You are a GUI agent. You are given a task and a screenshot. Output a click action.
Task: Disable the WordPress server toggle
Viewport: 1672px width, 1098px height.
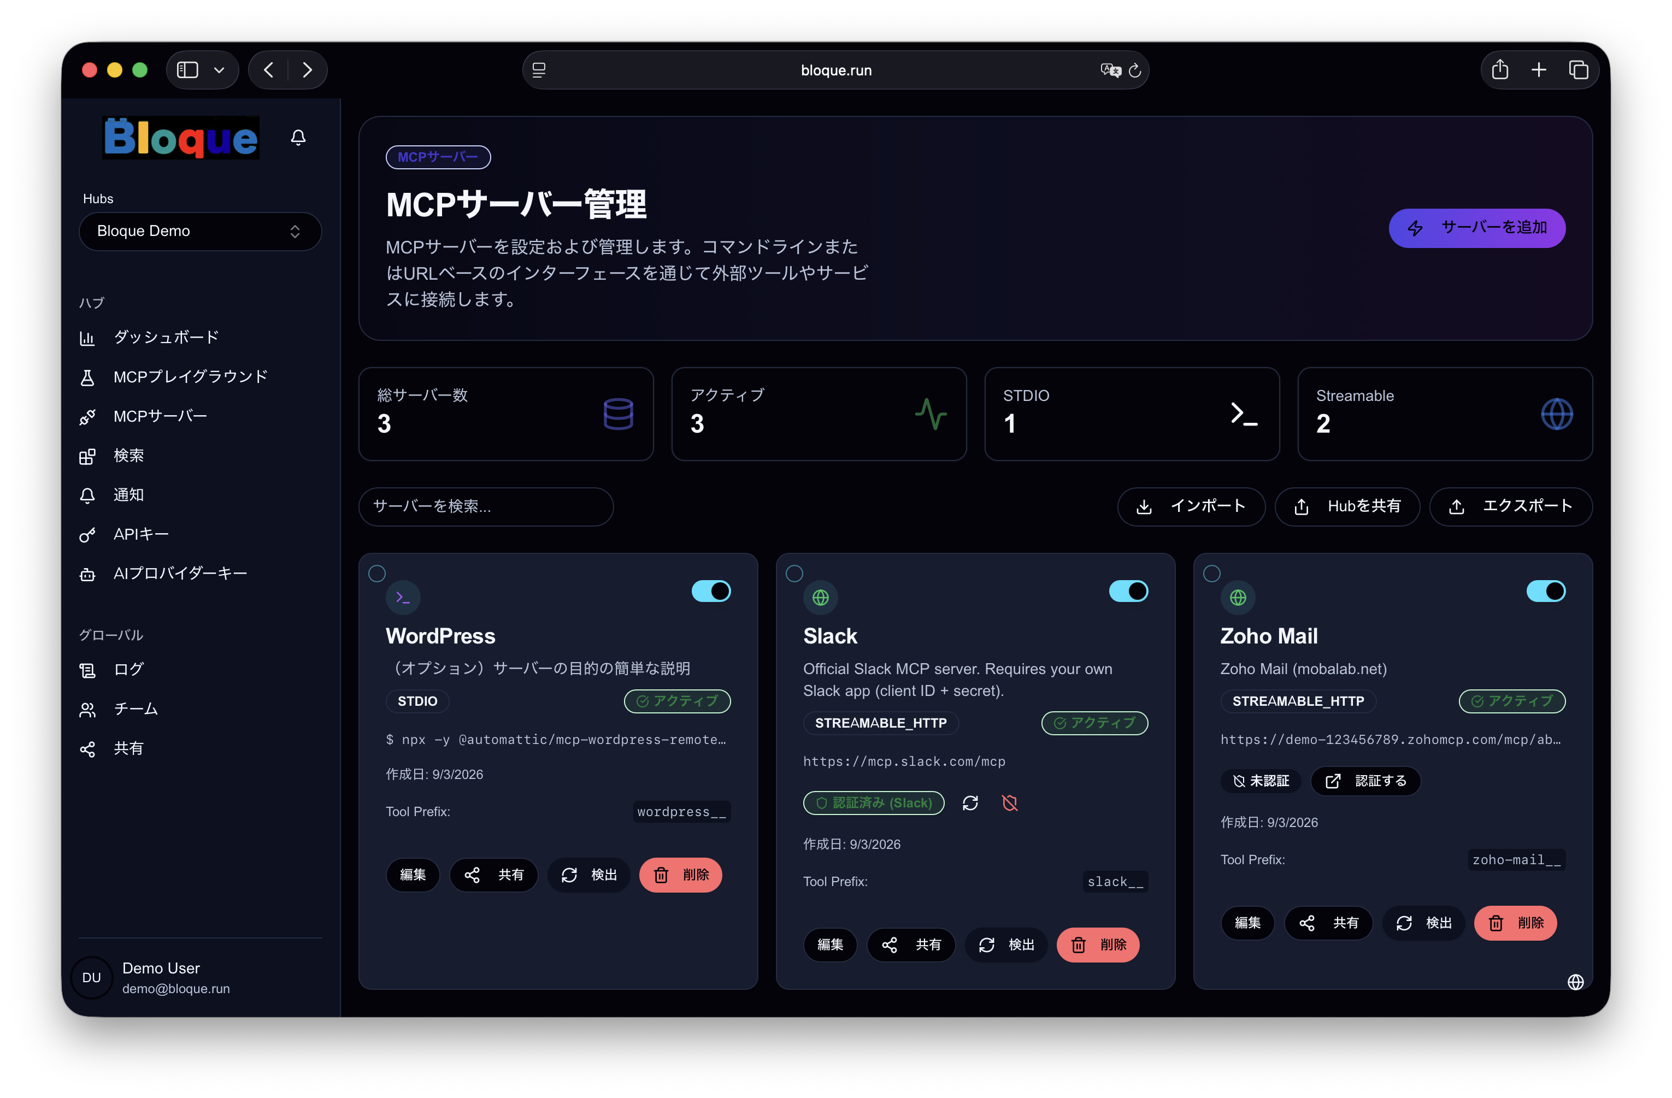point(711,591)
